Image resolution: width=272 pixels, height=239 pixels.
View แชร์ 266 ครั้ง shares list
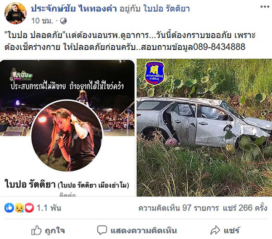(245, 208)
